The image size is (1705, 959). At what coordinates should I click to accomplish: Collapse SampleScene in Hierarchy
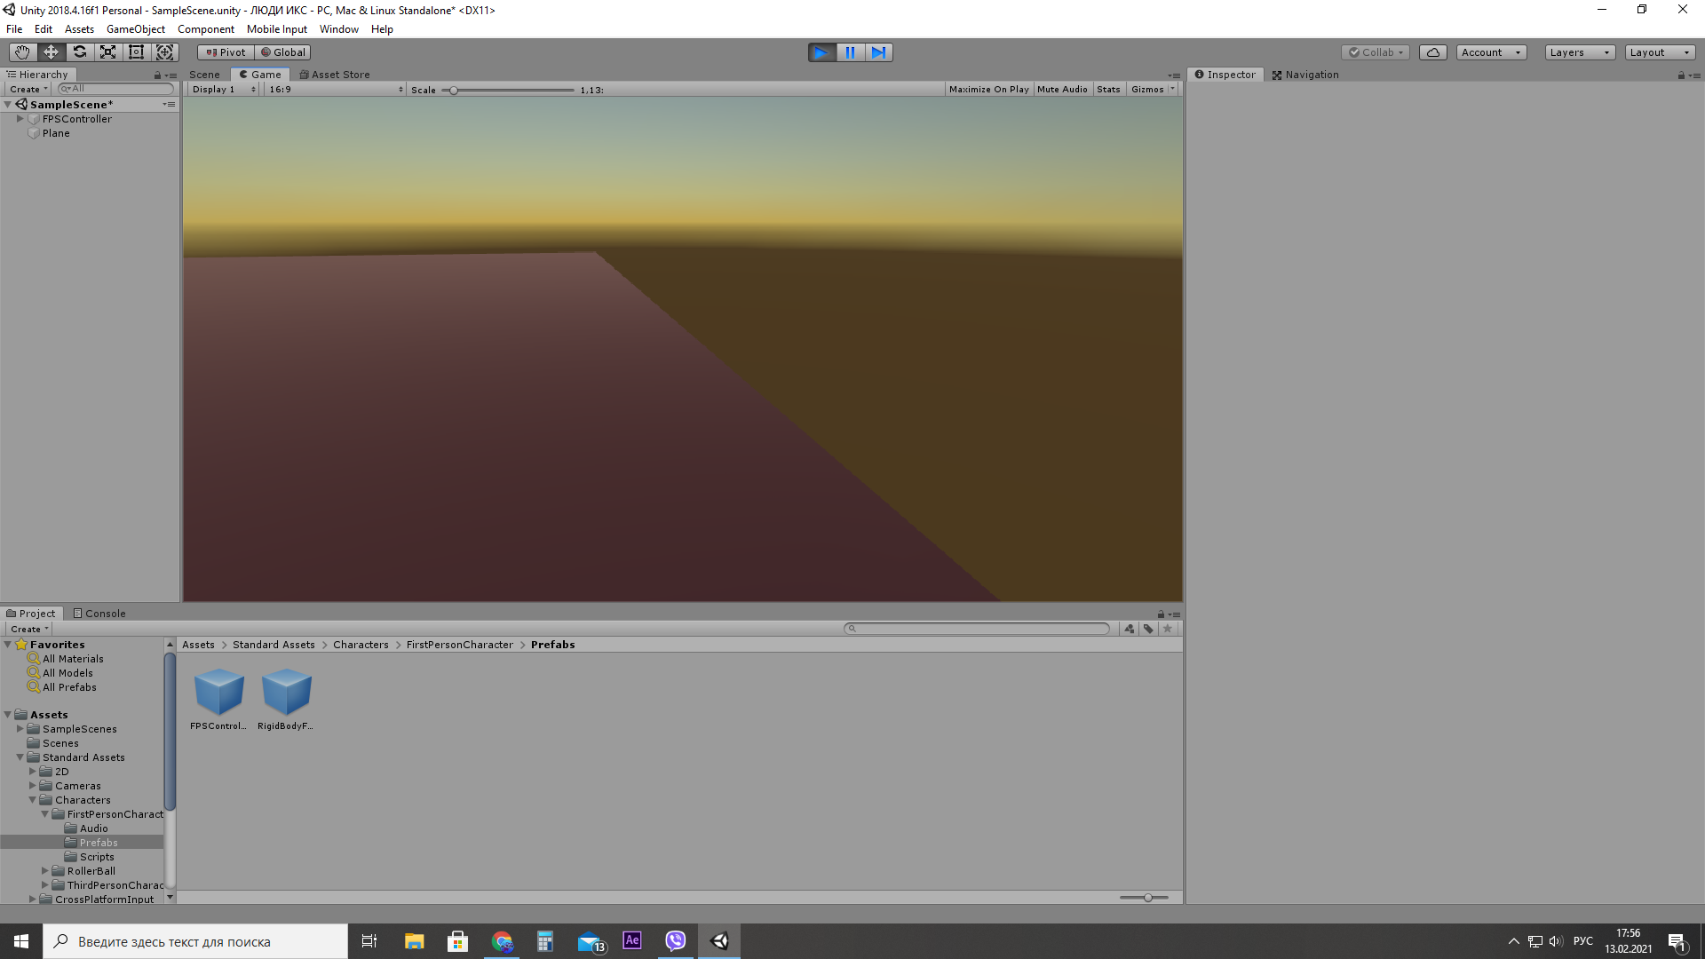(8, 105)
